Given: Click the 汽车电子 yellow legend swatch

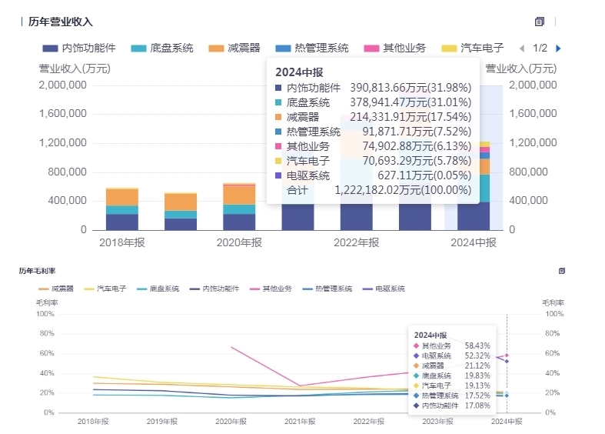Looking at the screenshot, I should [x=449, y=48].
